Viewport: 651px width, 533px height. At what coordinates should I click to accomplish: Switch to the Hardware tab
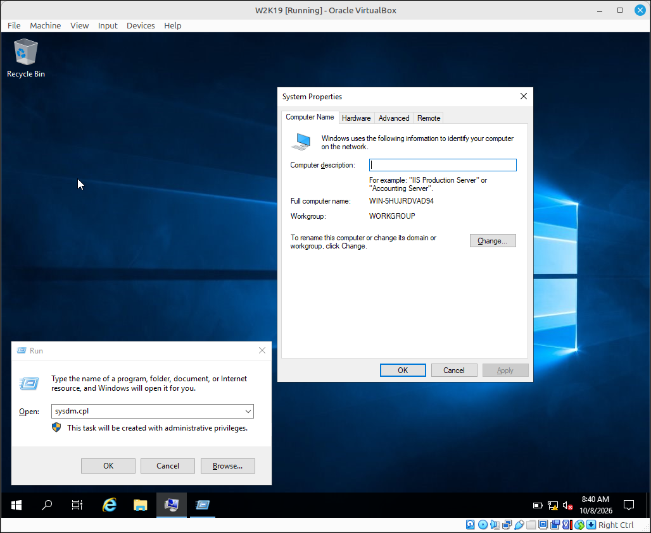[357, 118]
